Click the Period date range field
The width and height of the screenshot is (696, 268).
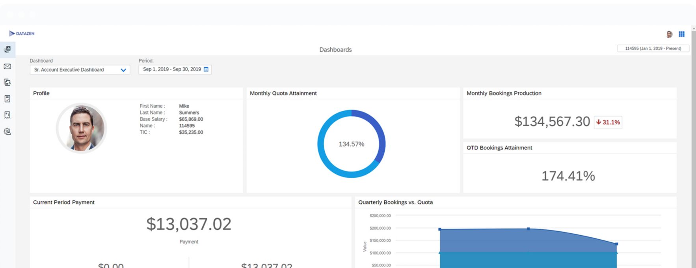pyautogui.click(x=172, y=69)
